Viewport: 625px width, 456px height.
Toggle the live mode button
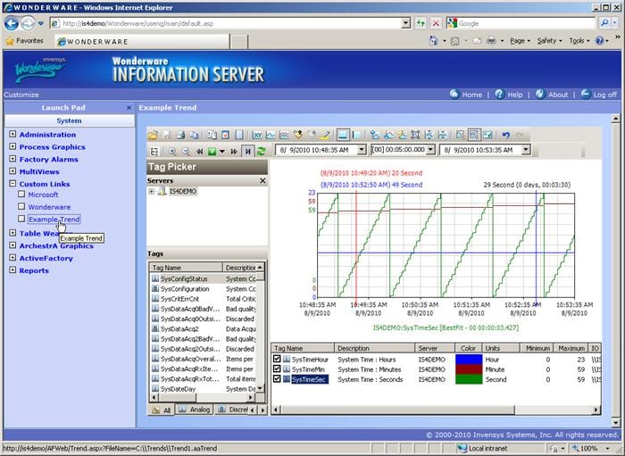point(247,152)
